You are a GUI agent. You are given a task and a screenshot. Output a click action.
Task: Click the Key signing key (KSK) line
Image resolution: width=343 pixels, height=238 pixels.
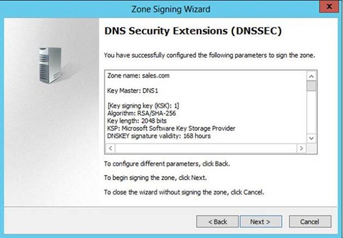(x=143, y=106)
